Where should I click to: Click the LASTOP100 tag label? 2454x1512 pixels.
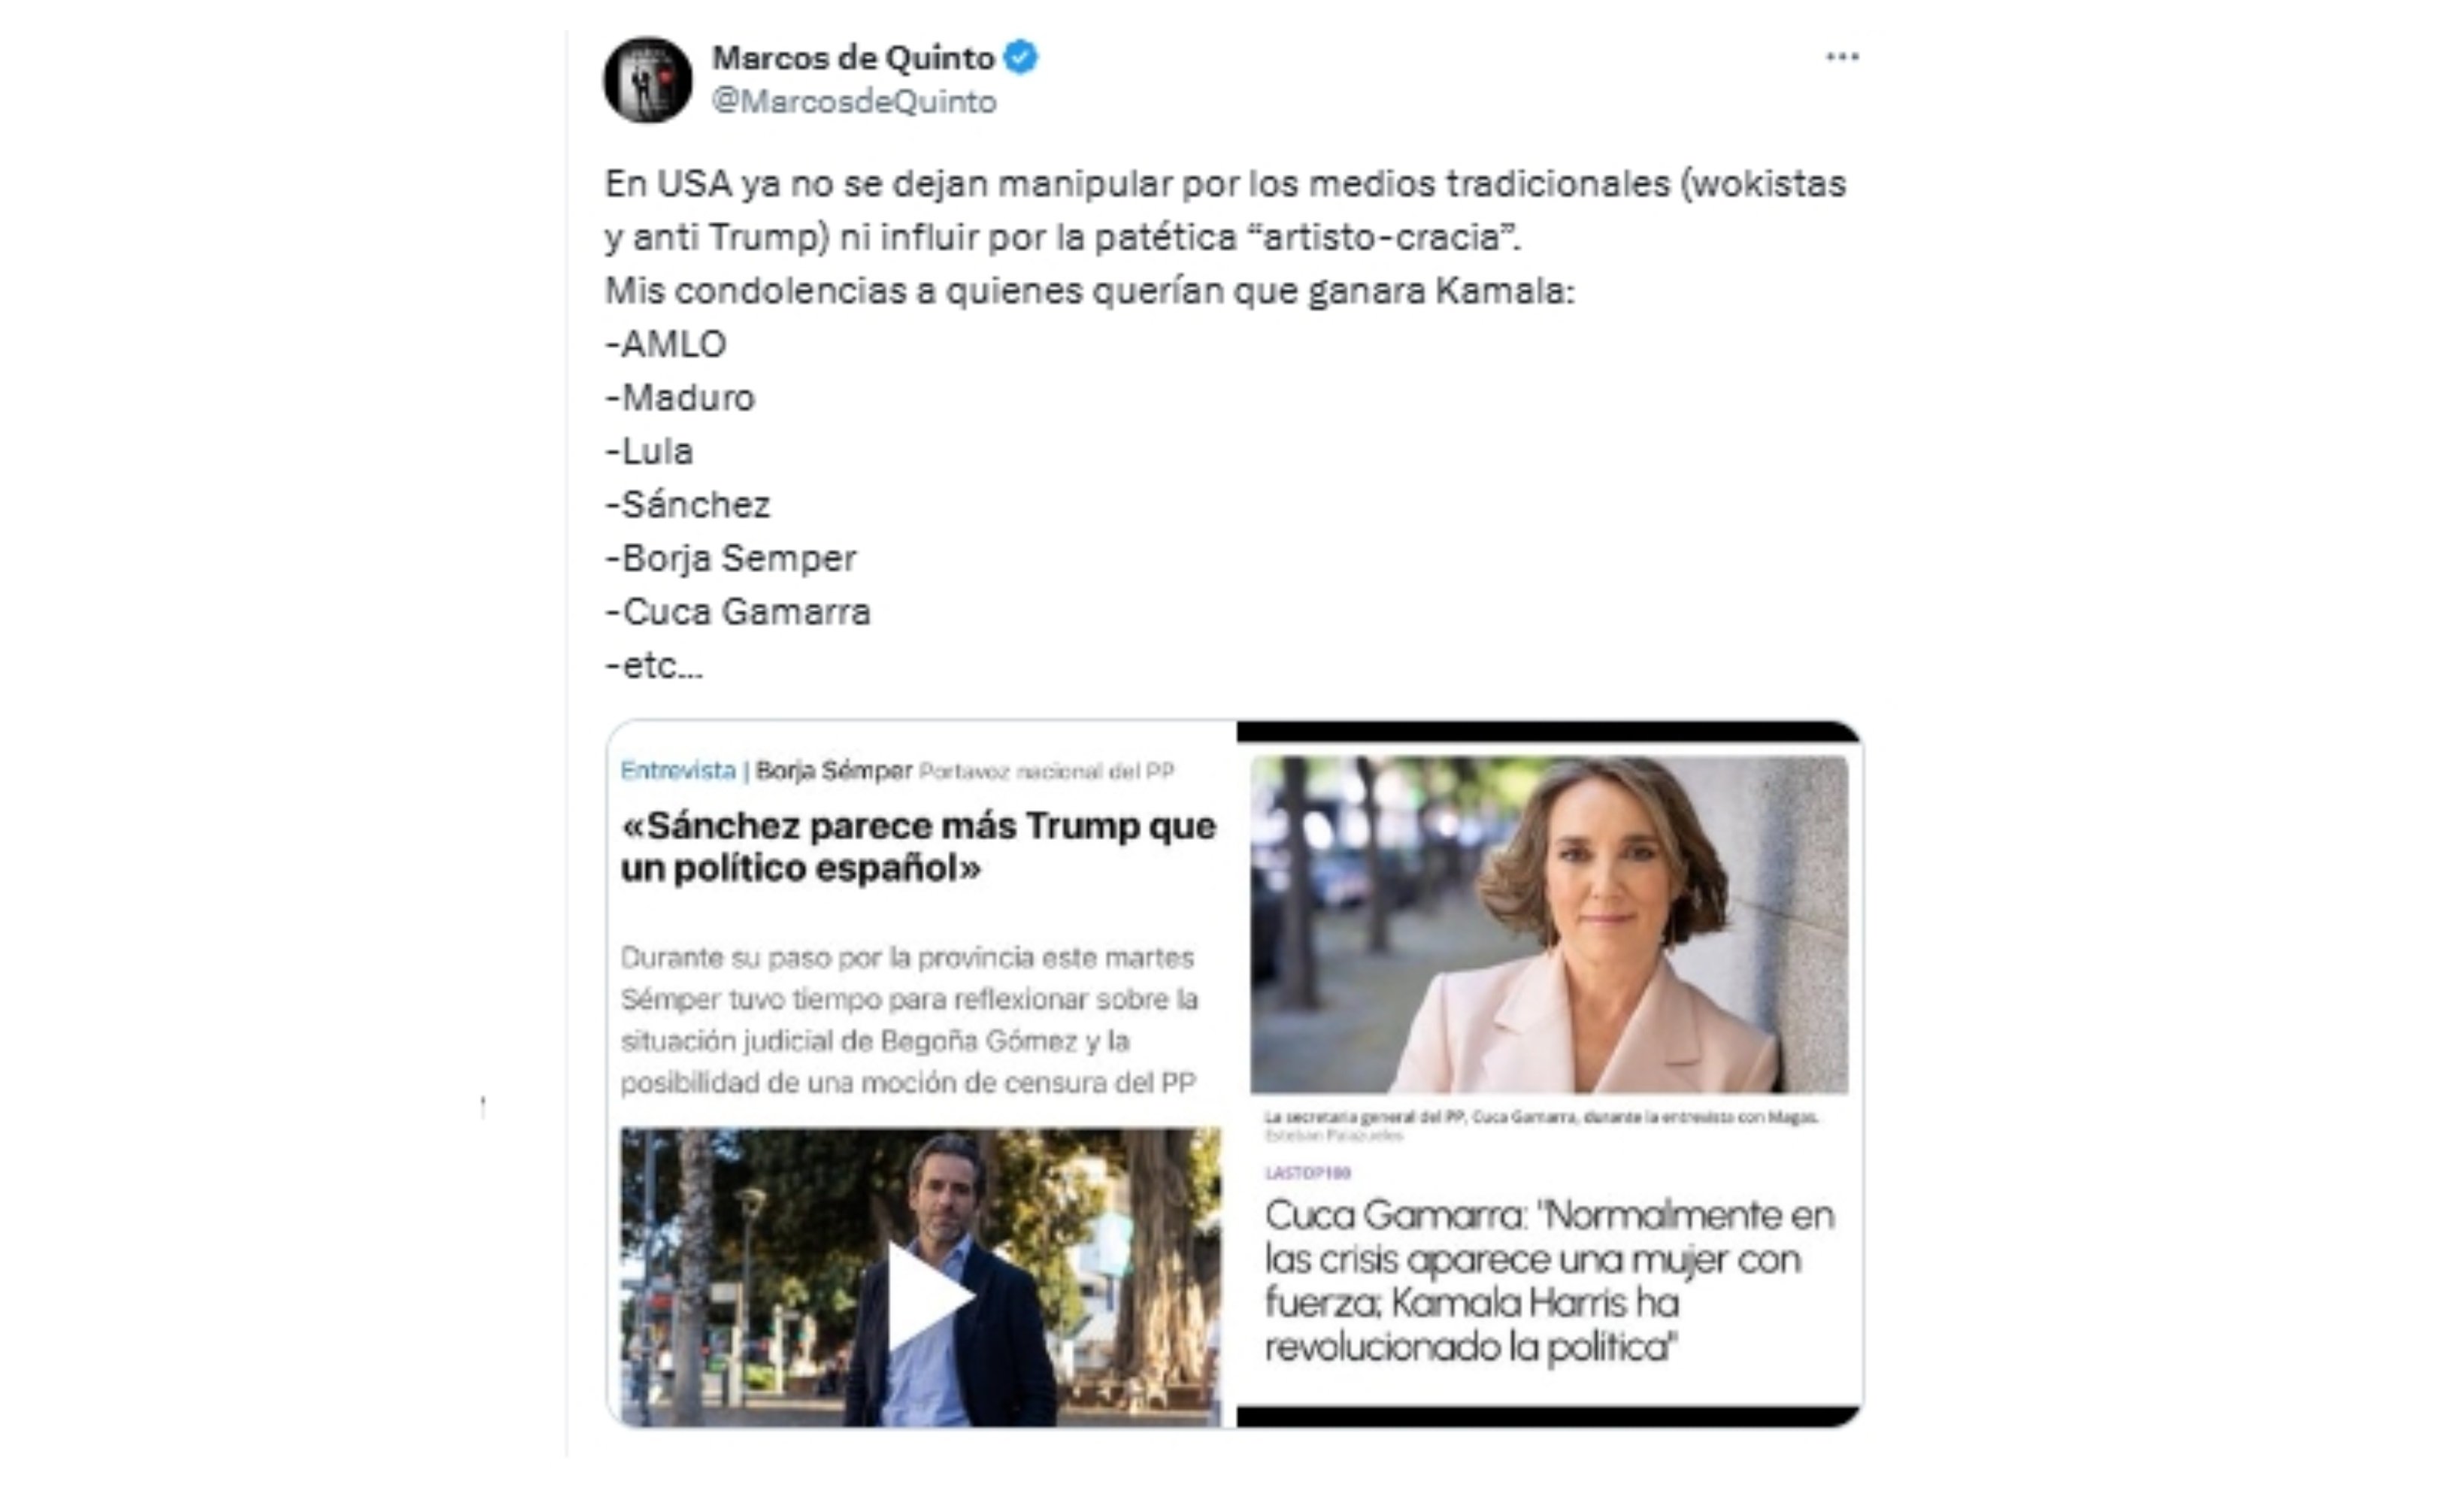[1307, 1172]
